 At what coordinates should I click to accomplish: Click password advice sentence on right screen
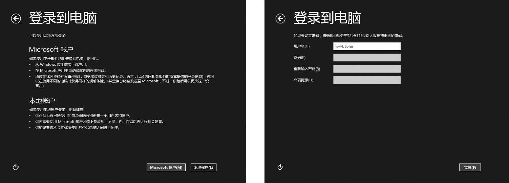coord(349,36)
